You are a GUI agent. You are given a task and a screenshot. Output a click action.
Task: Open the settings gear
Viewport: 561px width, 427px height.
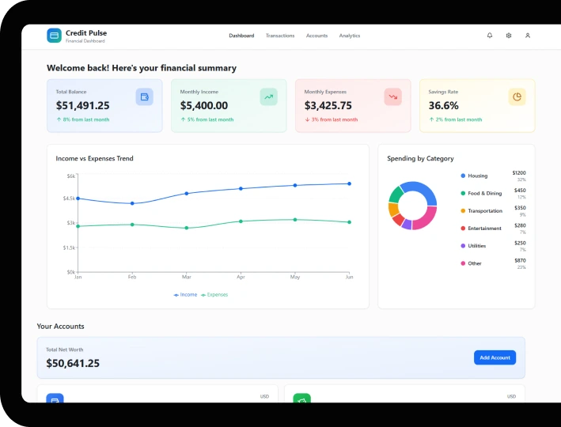(x=509, y=36)
